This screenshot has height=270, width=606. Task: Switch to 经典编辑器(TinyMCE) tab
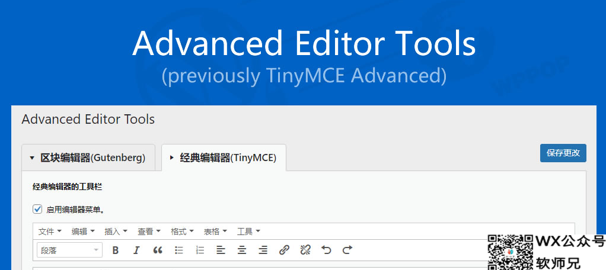pos(224,157)
